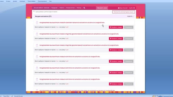The width and height of the screenshot is (173, 97).
Task: Click the колготки скидкой 40% promo title
Action: [x=70, y=57]
